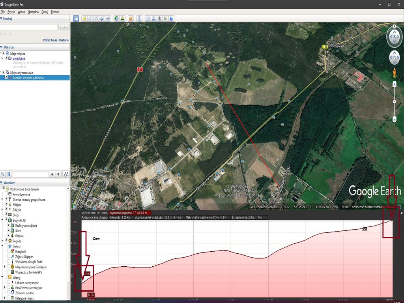Viewport: 404px width, 303px height.
Task: Open the Edycja menu
Action: coord(11,12)
